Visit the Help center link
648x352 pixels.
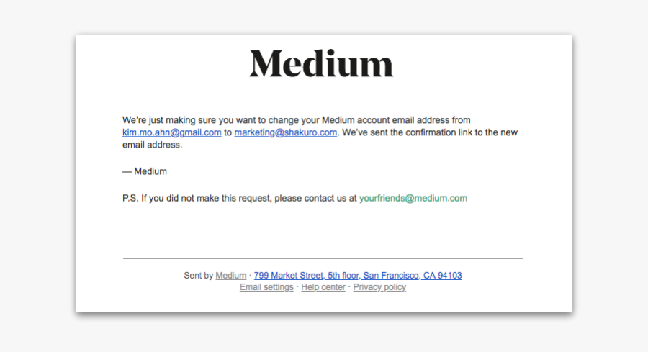click(x=323, y=287)
